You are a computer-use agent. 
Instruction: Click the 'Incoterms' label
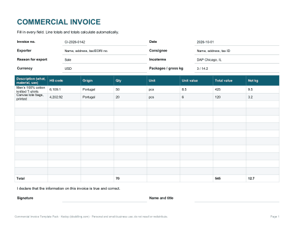pyautogui.click(x=157, y=59)
